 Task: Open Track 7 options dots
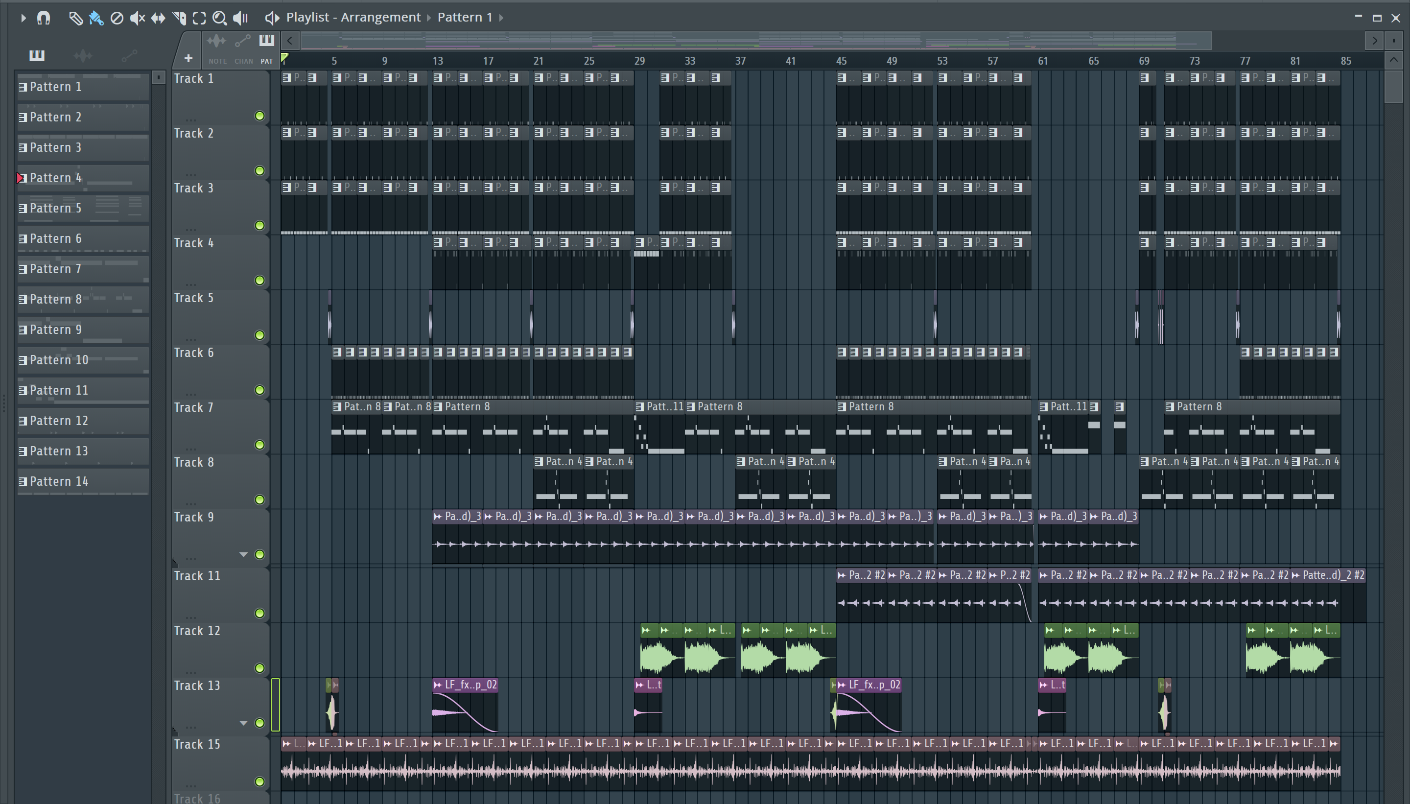pyautogui.click(x=191, y=449)
